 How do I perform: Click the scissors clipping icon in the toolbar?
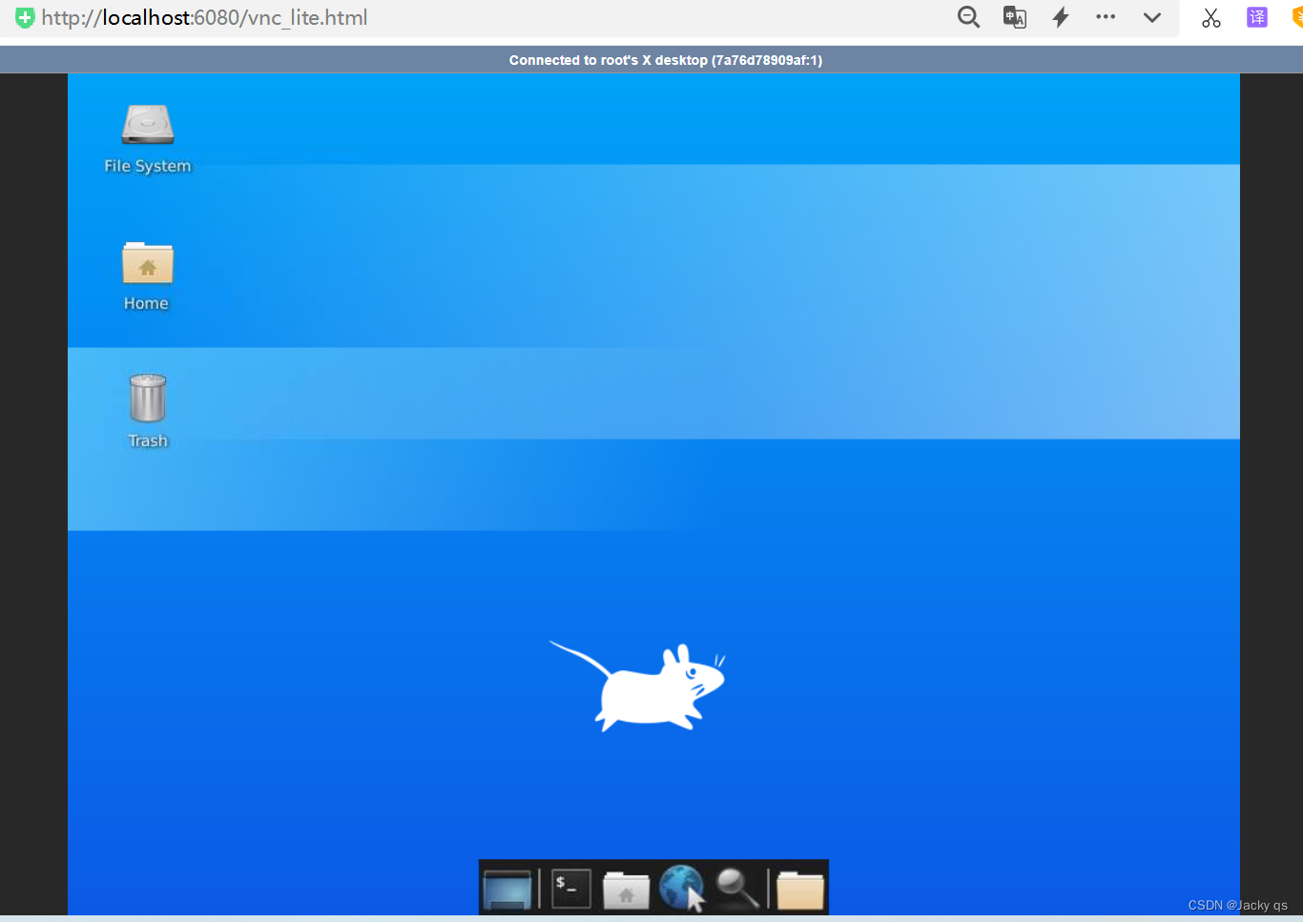1210,17
